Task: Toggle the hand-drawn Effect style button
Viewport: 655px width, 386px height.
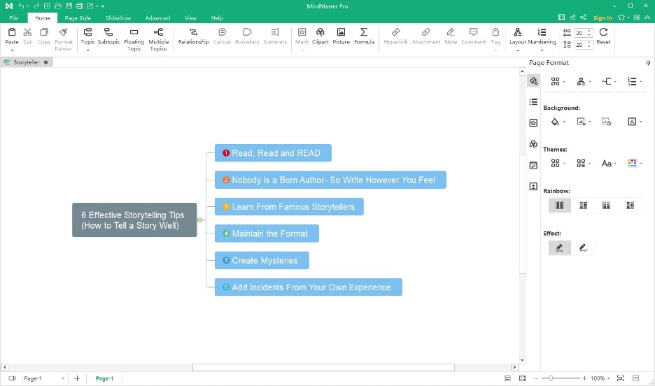Action: coord(583,248)
